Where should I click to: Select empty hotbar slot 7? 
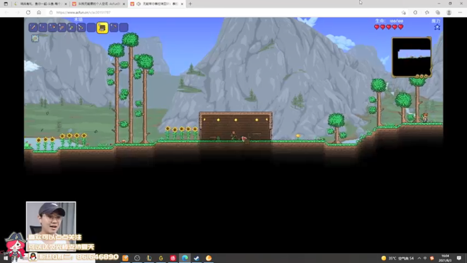click(x=91, y=27)
